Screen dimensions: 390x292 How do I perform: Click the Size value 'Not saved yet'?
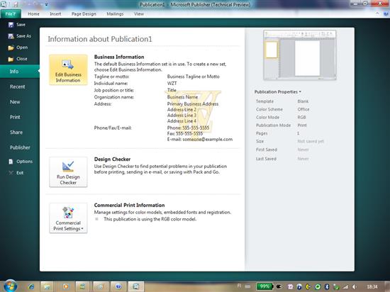click(x=311, y=142)
